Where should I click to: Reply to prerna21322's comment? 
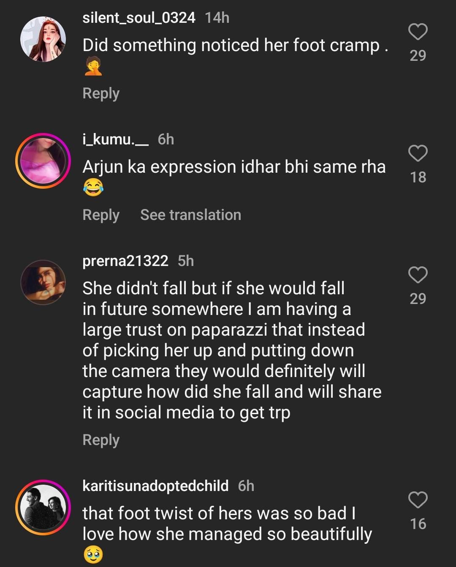point(101,440)
